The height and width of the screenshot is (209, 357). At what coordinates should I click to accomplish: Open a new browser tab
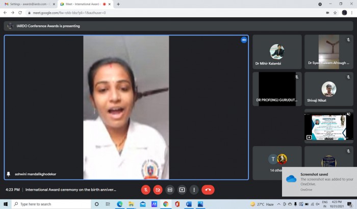tap(118, 4)
